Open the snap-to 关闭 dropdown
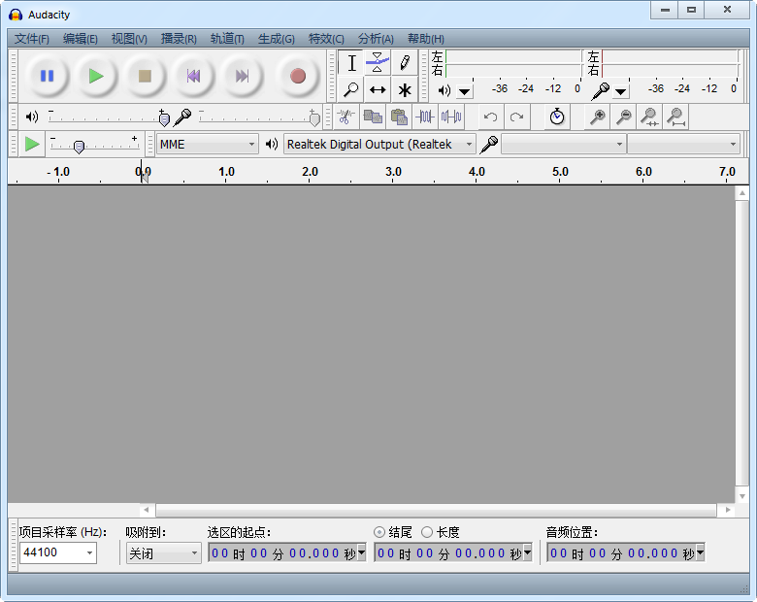The image size is (757, 602). click(x=163, y=553)
